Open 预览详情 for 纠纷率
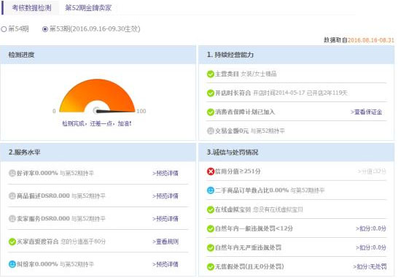 pos(165,264)
